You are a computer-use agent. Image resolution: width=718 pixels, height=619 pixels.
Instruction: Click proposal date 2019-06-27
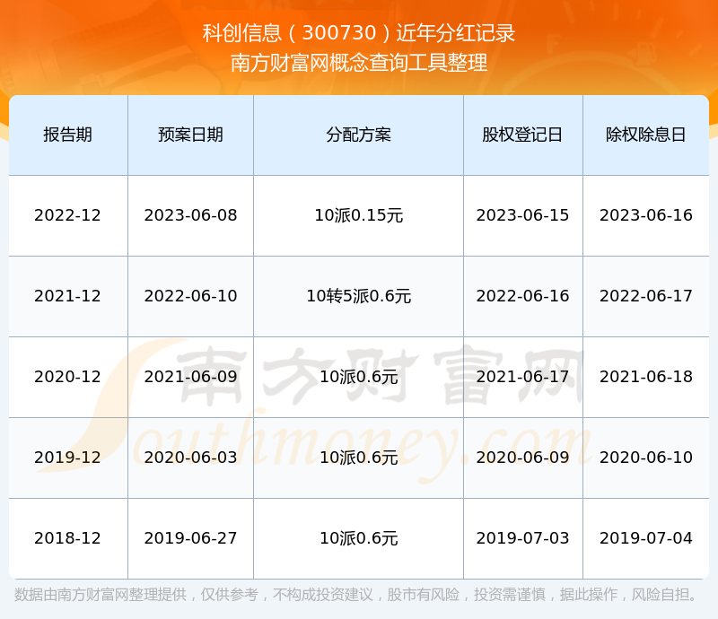(x=190, y=538)
